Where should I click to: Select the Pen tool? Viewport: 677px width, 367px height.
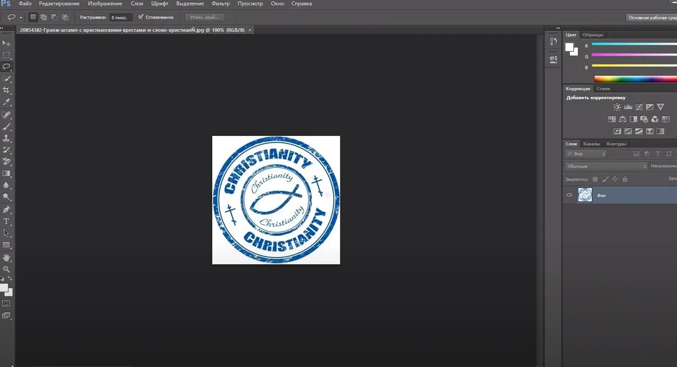pos(7,209)
